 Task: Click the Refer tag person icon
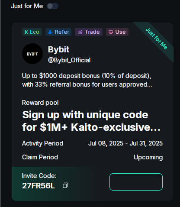pos(50,32)
